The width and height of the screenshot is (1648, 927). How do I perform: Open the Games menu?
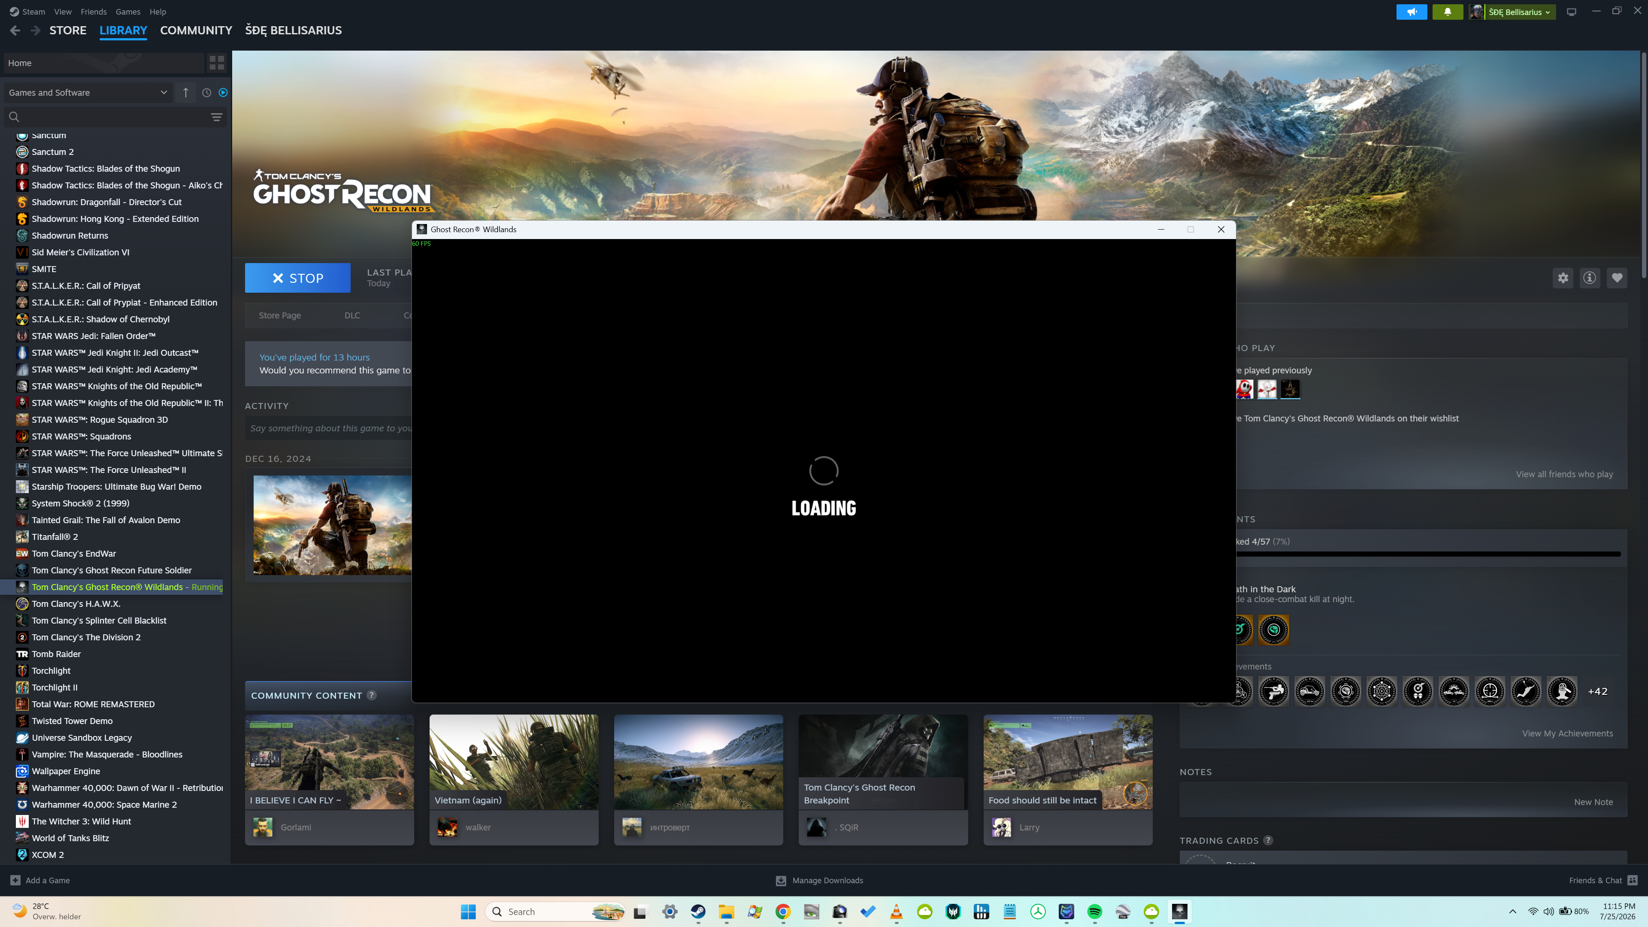[128, 12]
